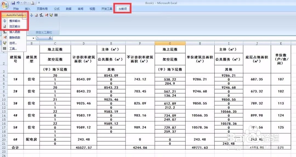Click insert function icon in custom toolbar
The width and height of the screenshot is (296, 157).
(x=41, y=15)
